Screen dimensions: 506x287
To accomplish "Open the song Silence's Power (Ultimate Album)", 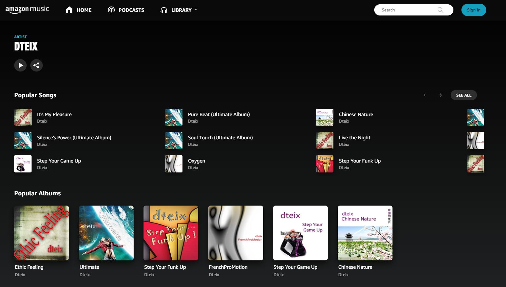I will click(x=74, y=137).
